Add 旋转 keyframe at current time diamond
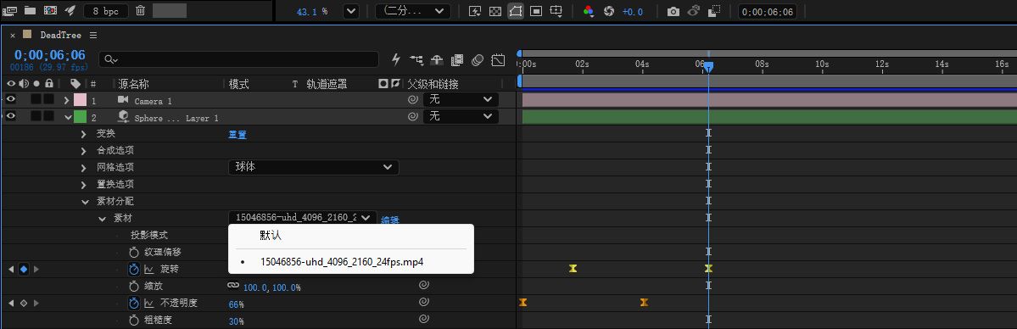Image resolution: width=1017 pixels, height=329 pixels. pyautogui.click(x=24, y=270)
